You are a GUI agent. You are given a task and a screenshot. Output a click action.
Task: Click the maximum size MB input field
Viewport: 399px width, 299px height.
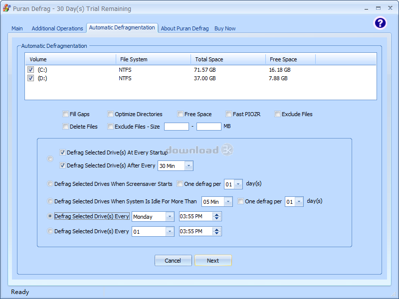click(208, 127)
